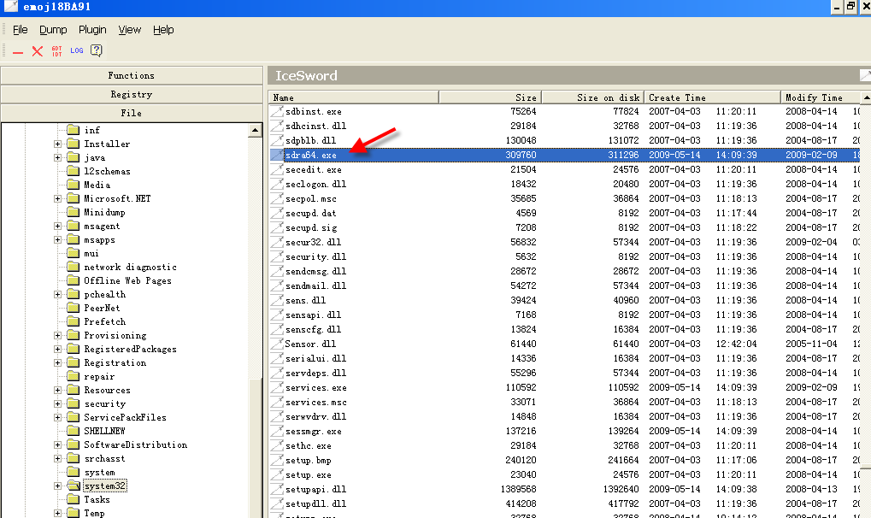871x518 pixels.
Task: Sort files by Size column header
Action: 491,97
